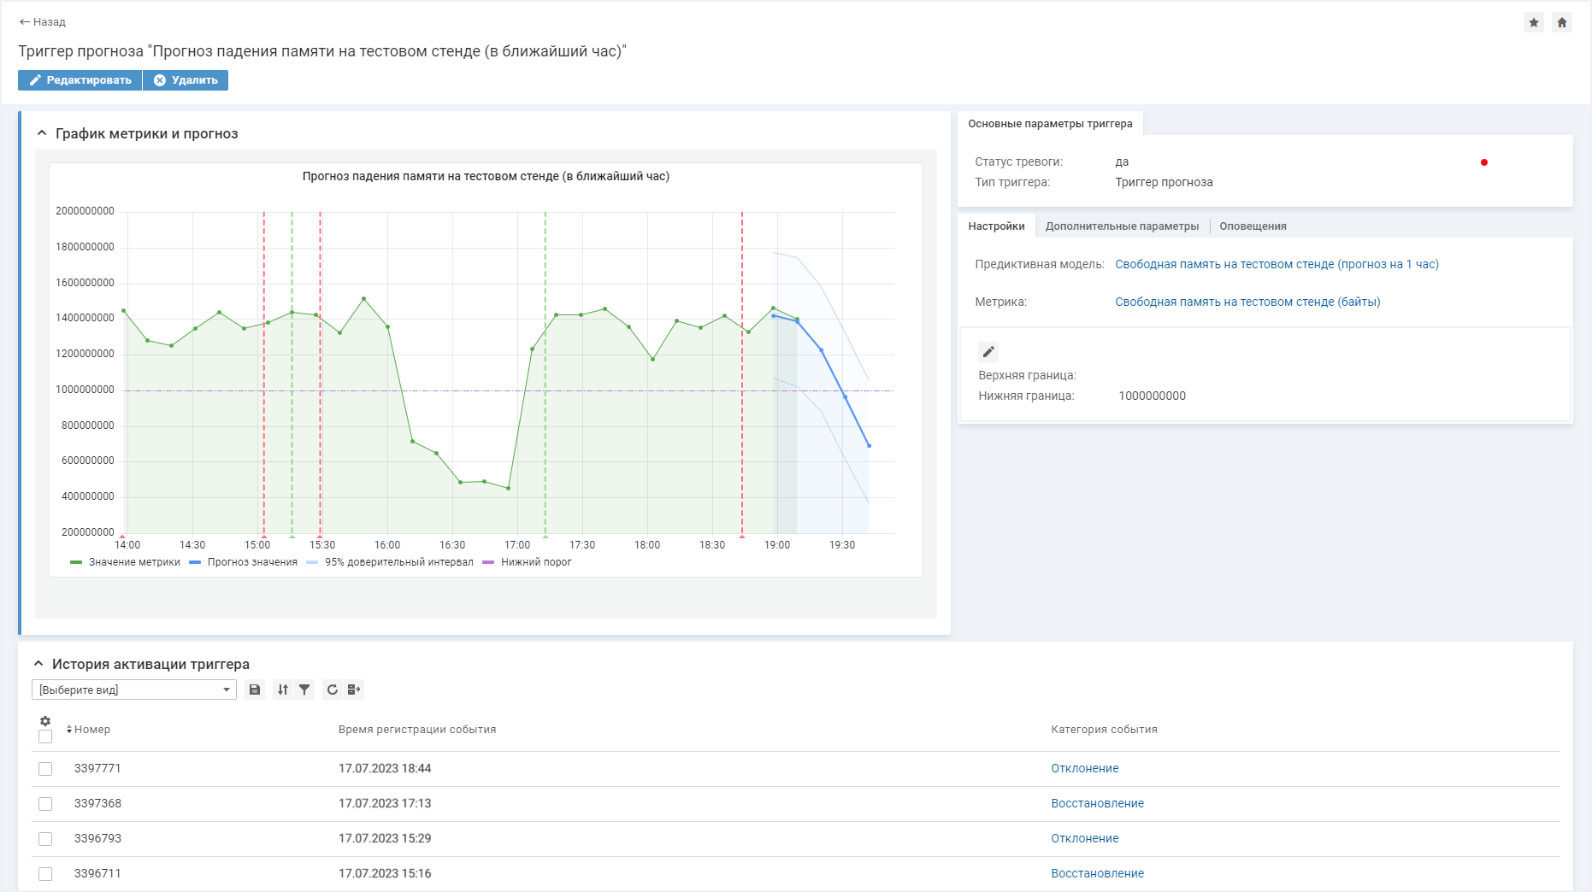Click the Категория события column header

(1104, 730)
